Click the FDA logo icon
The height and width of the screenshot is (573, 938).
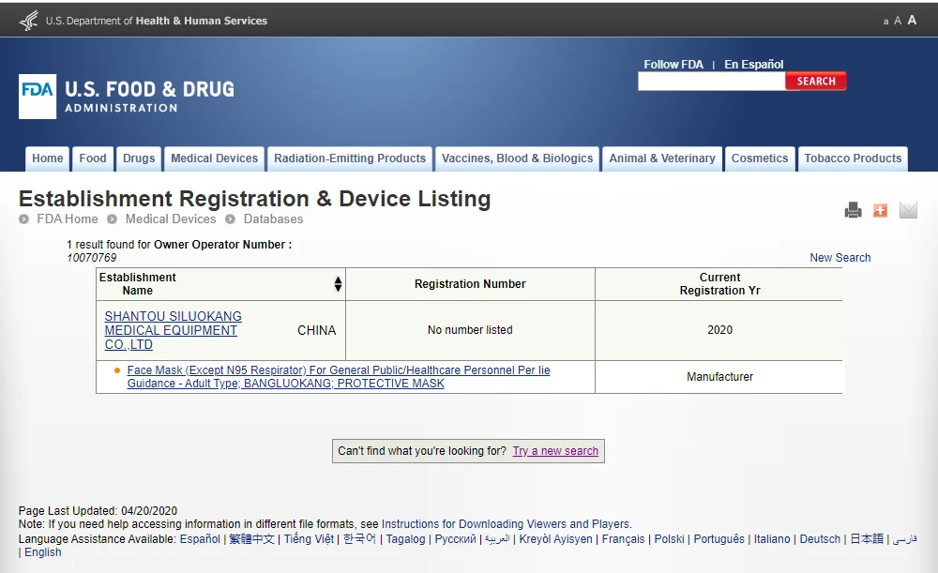[x=38, y=97]
